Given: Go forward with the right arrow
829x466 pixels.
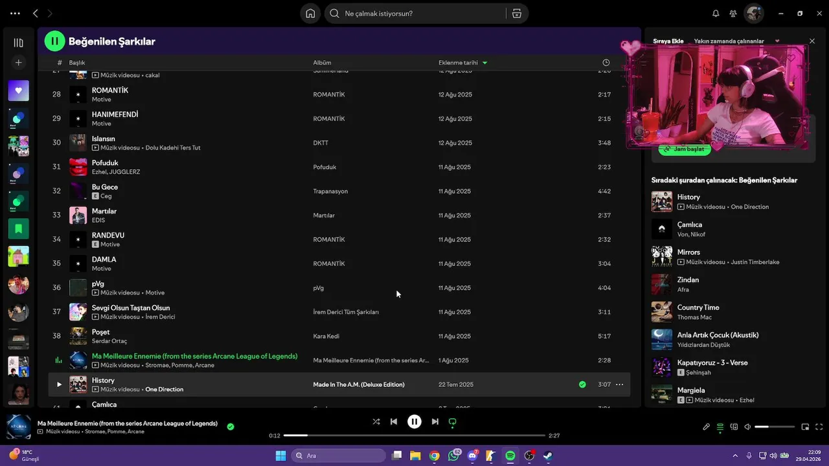Looking at the screenshot, I should point(50,13).
